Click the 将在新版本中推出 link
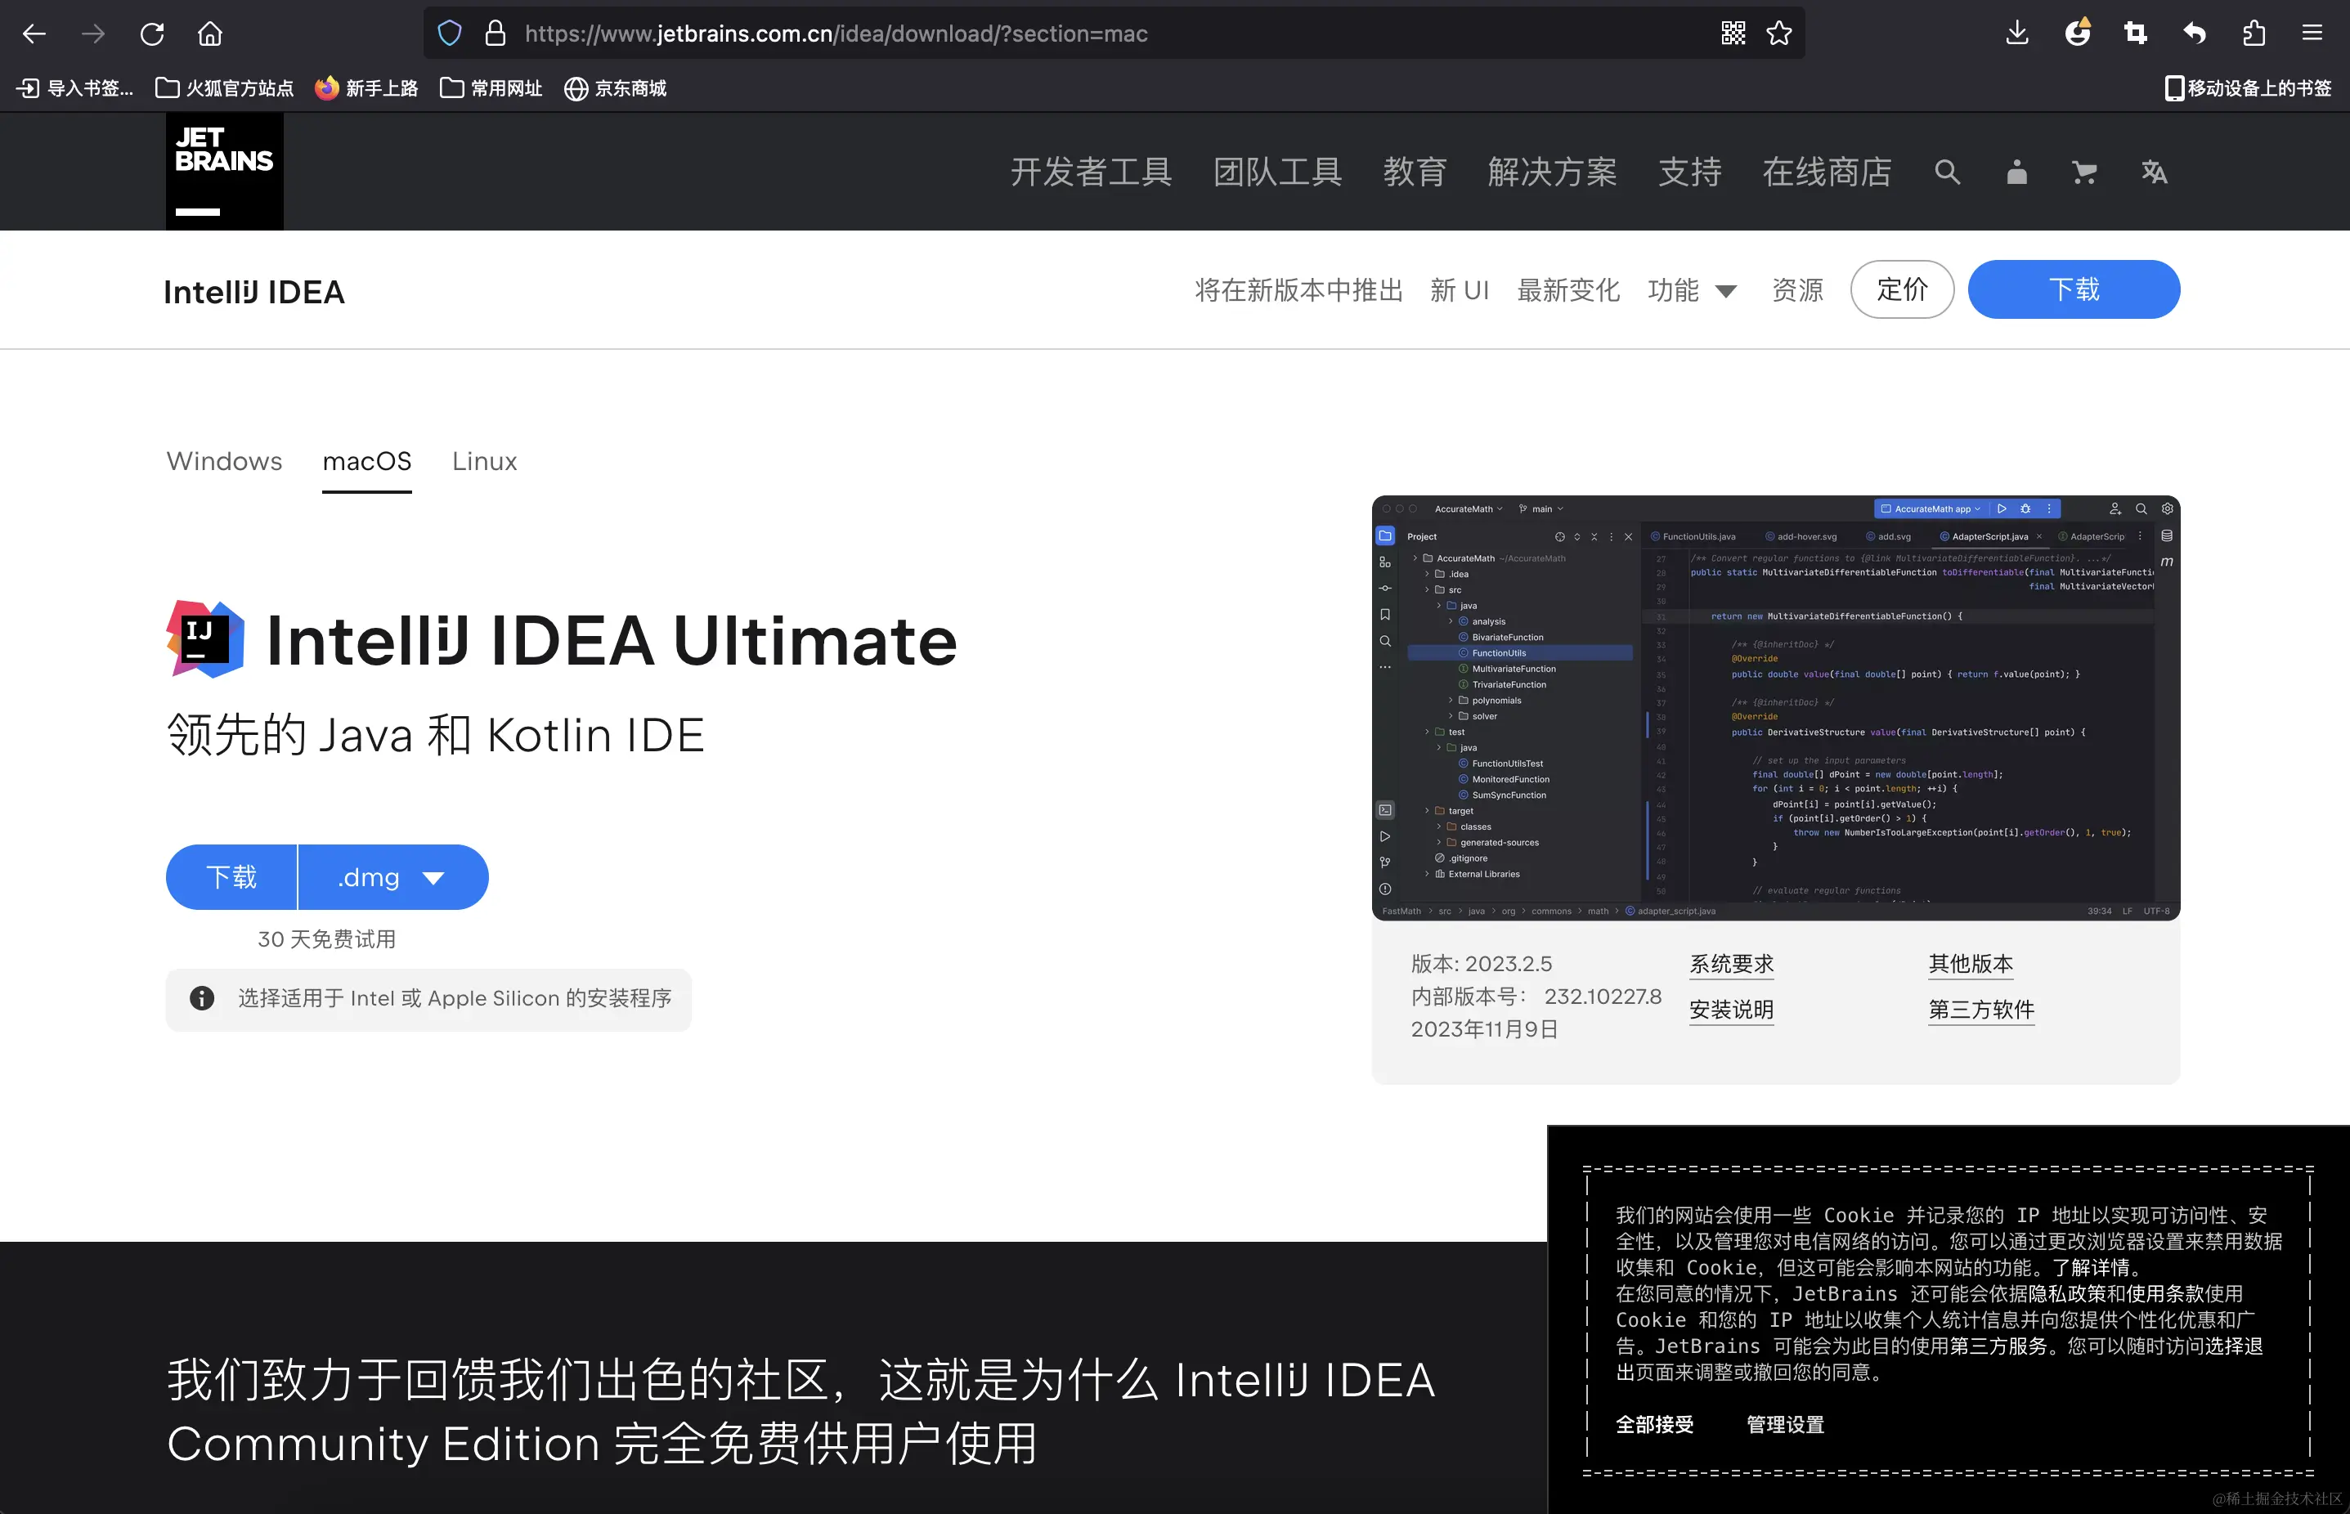 [x=1299, y=290]
